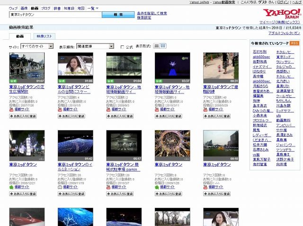
Task: Add 01:06 skate video to favorites
Action: (x=71, y=116)
